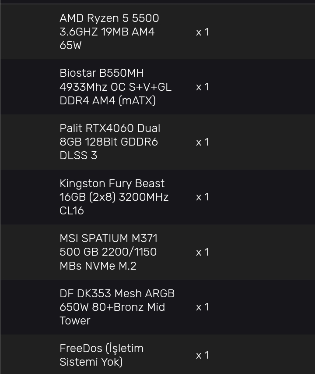Click the 65W text under AMD Ryzen

(x=70, y=46)
